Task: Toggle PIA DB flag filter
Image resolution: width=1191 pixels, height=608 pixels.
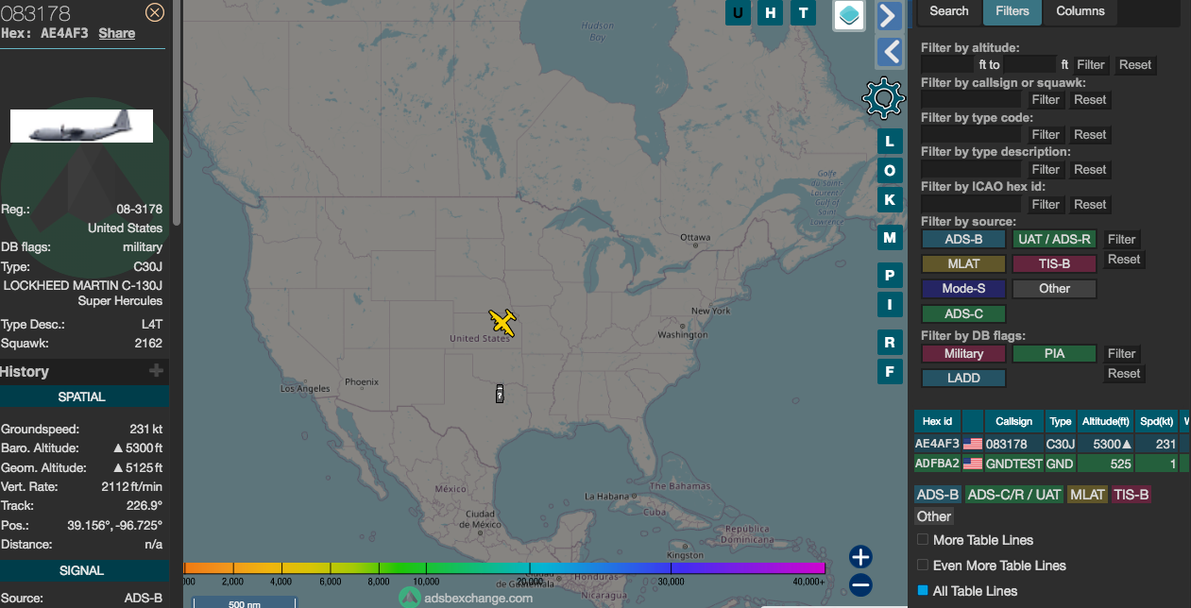Action: [x=1054, y=354]
